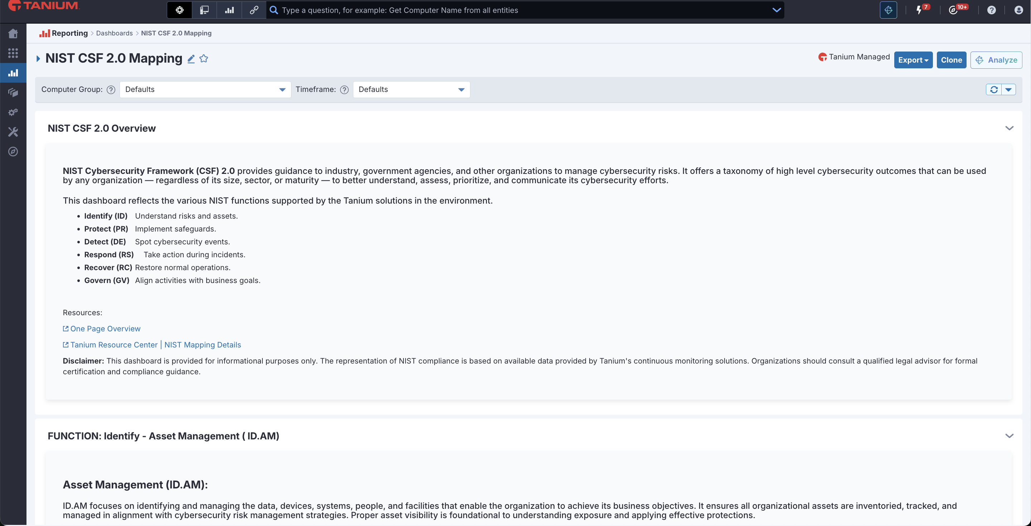Click the wrench tools icon in the sidebar

point(13,132)
